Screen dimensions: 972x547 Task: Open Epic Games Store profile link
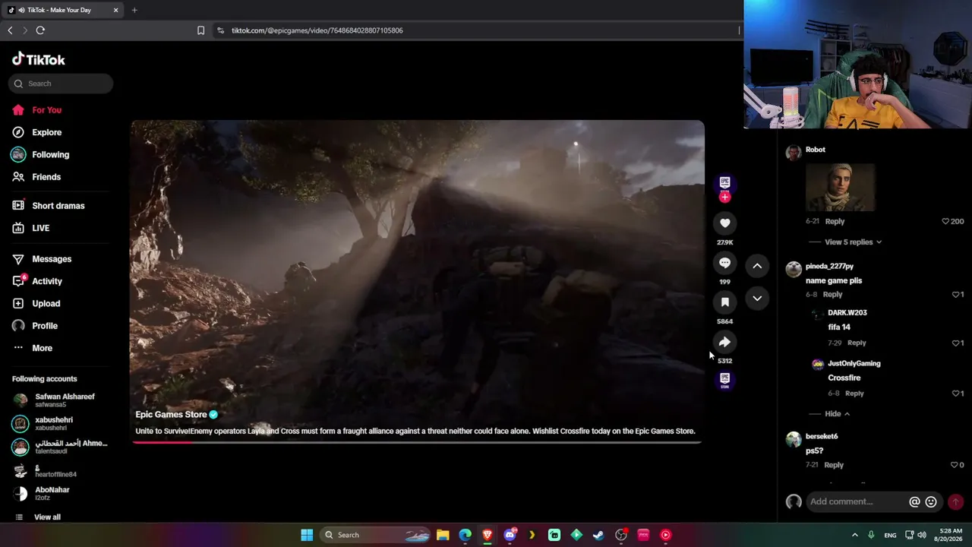click(x=171, y=415)
